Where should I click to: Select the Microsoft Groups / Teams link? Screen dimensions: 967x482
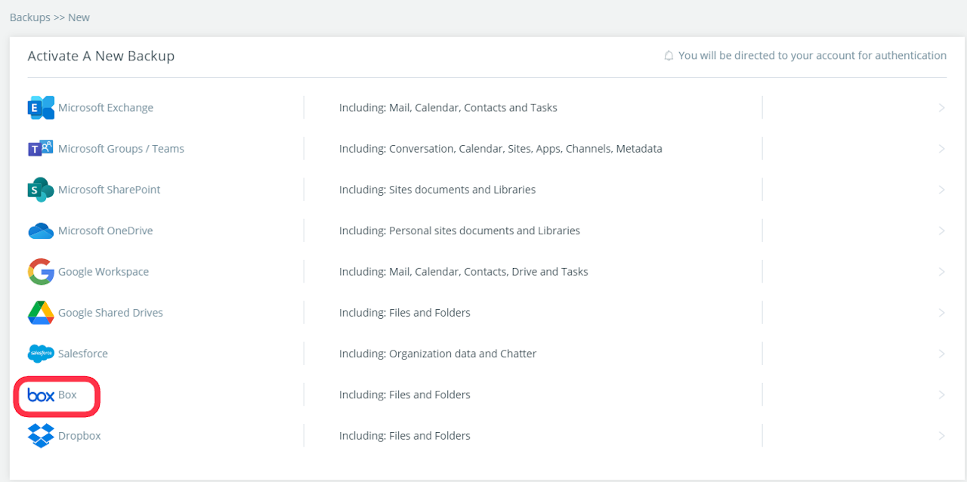121,149
